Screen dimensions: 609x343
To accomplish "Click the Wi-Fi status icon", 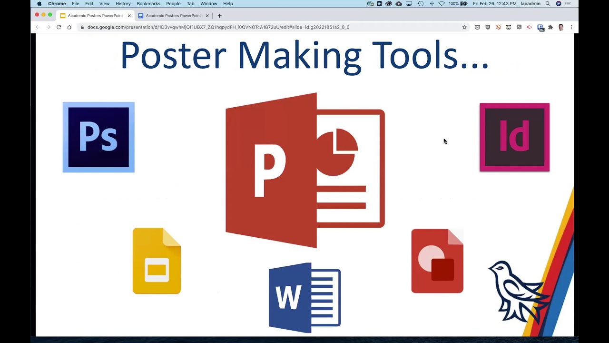I will click(442, 4).
